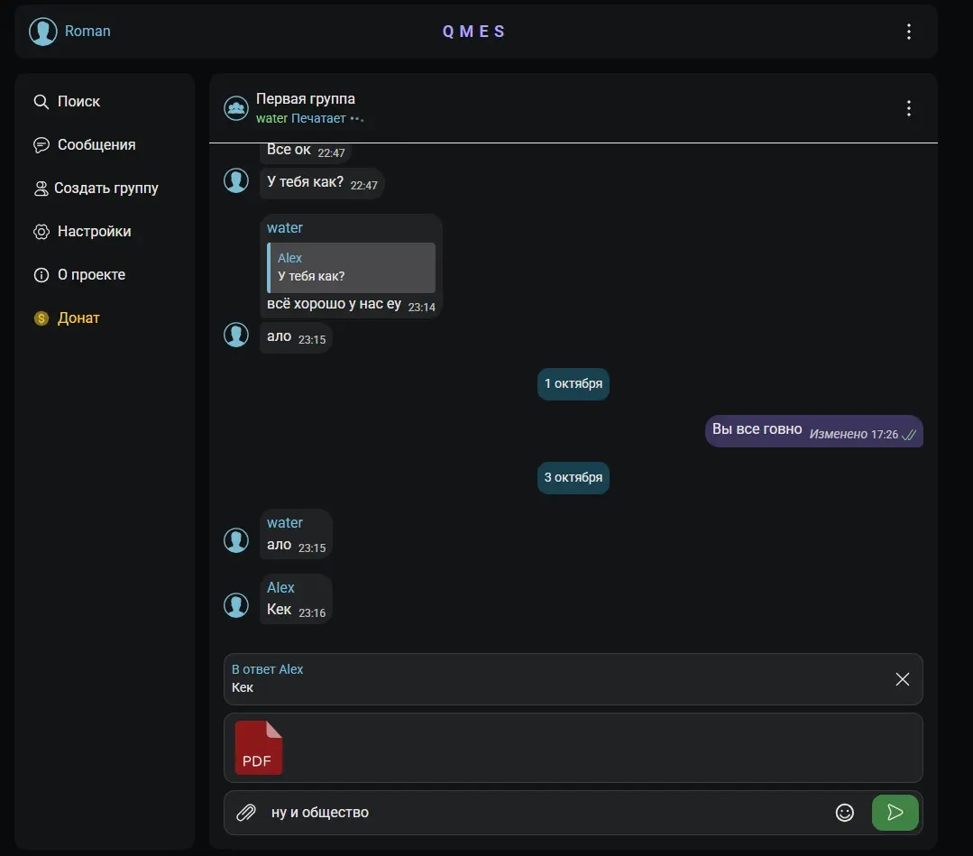973x856 pixels.
Task: Open the Первая группа chat options menu
Action: point(908,108)
